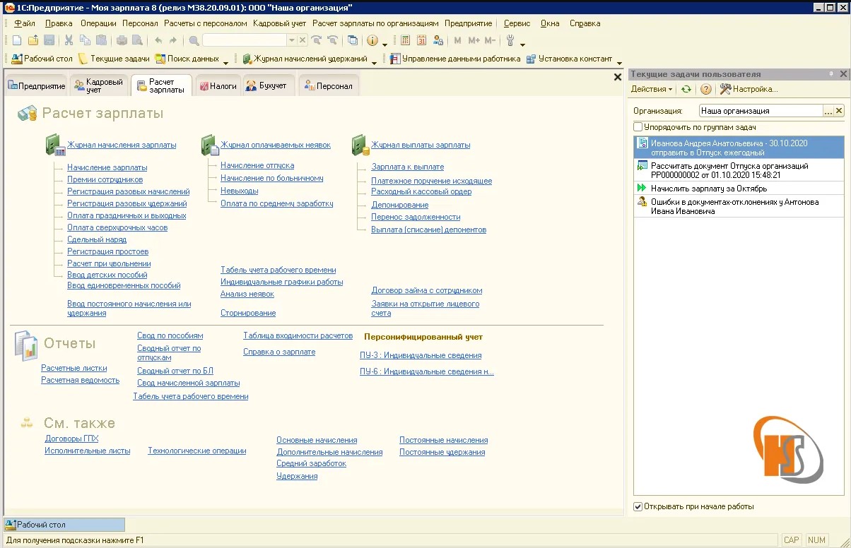Refresh the current tasks list

(686, 89)
